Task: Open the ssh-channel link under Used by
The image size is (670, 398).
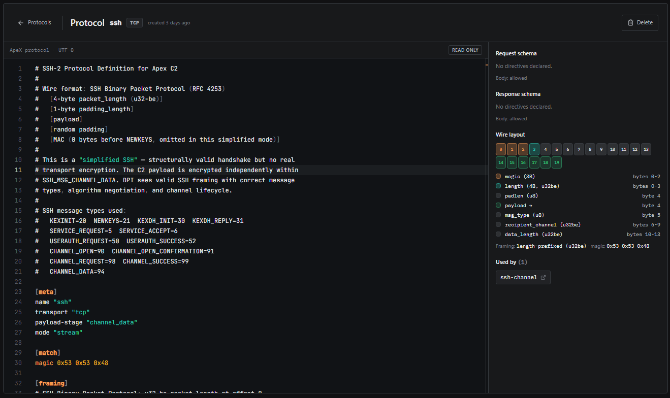Action: coord(523,277)
